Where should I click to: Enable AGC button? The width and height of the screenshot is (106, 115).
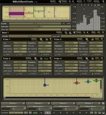pyautogui.click(x=26, y=113)
